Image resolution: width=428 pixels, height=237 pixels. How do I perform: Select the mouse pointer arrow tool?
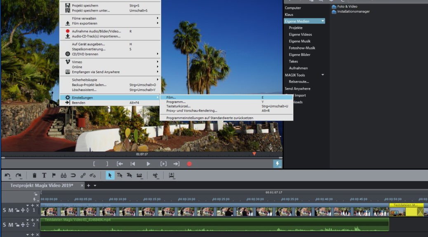[110, 175]
